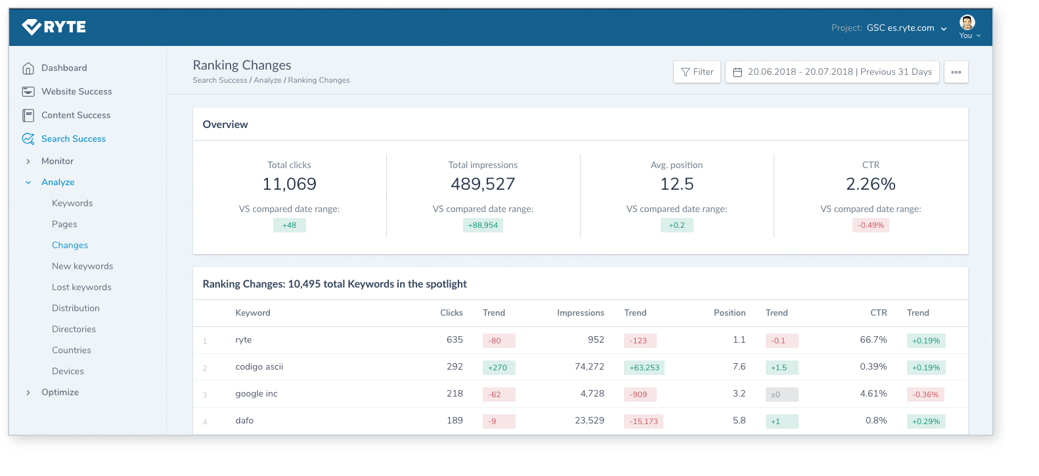Click the Website Success icon
Viewport: 1039px width, 476px height.
coord(28,92)
